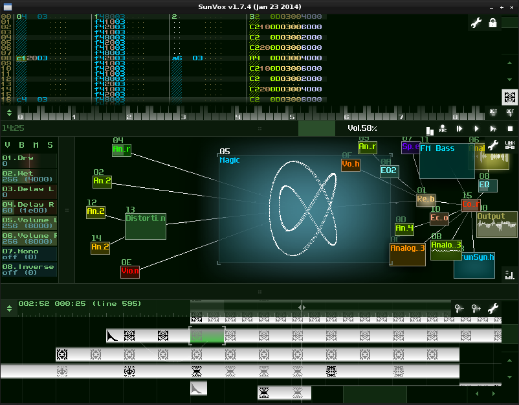Raise the keyboard octave with OCT+ button
Screen dimensions: 519x405
[510, 112]
